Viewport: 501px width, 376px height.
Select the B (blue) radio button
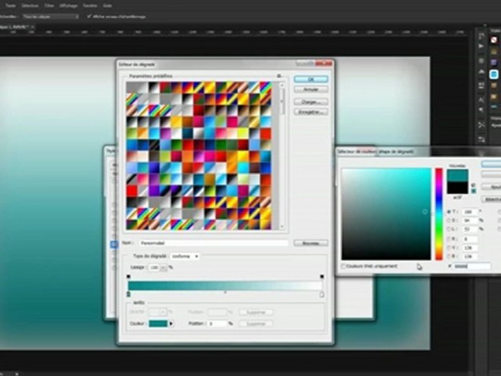pyautogui.click(x=449, y=256)
